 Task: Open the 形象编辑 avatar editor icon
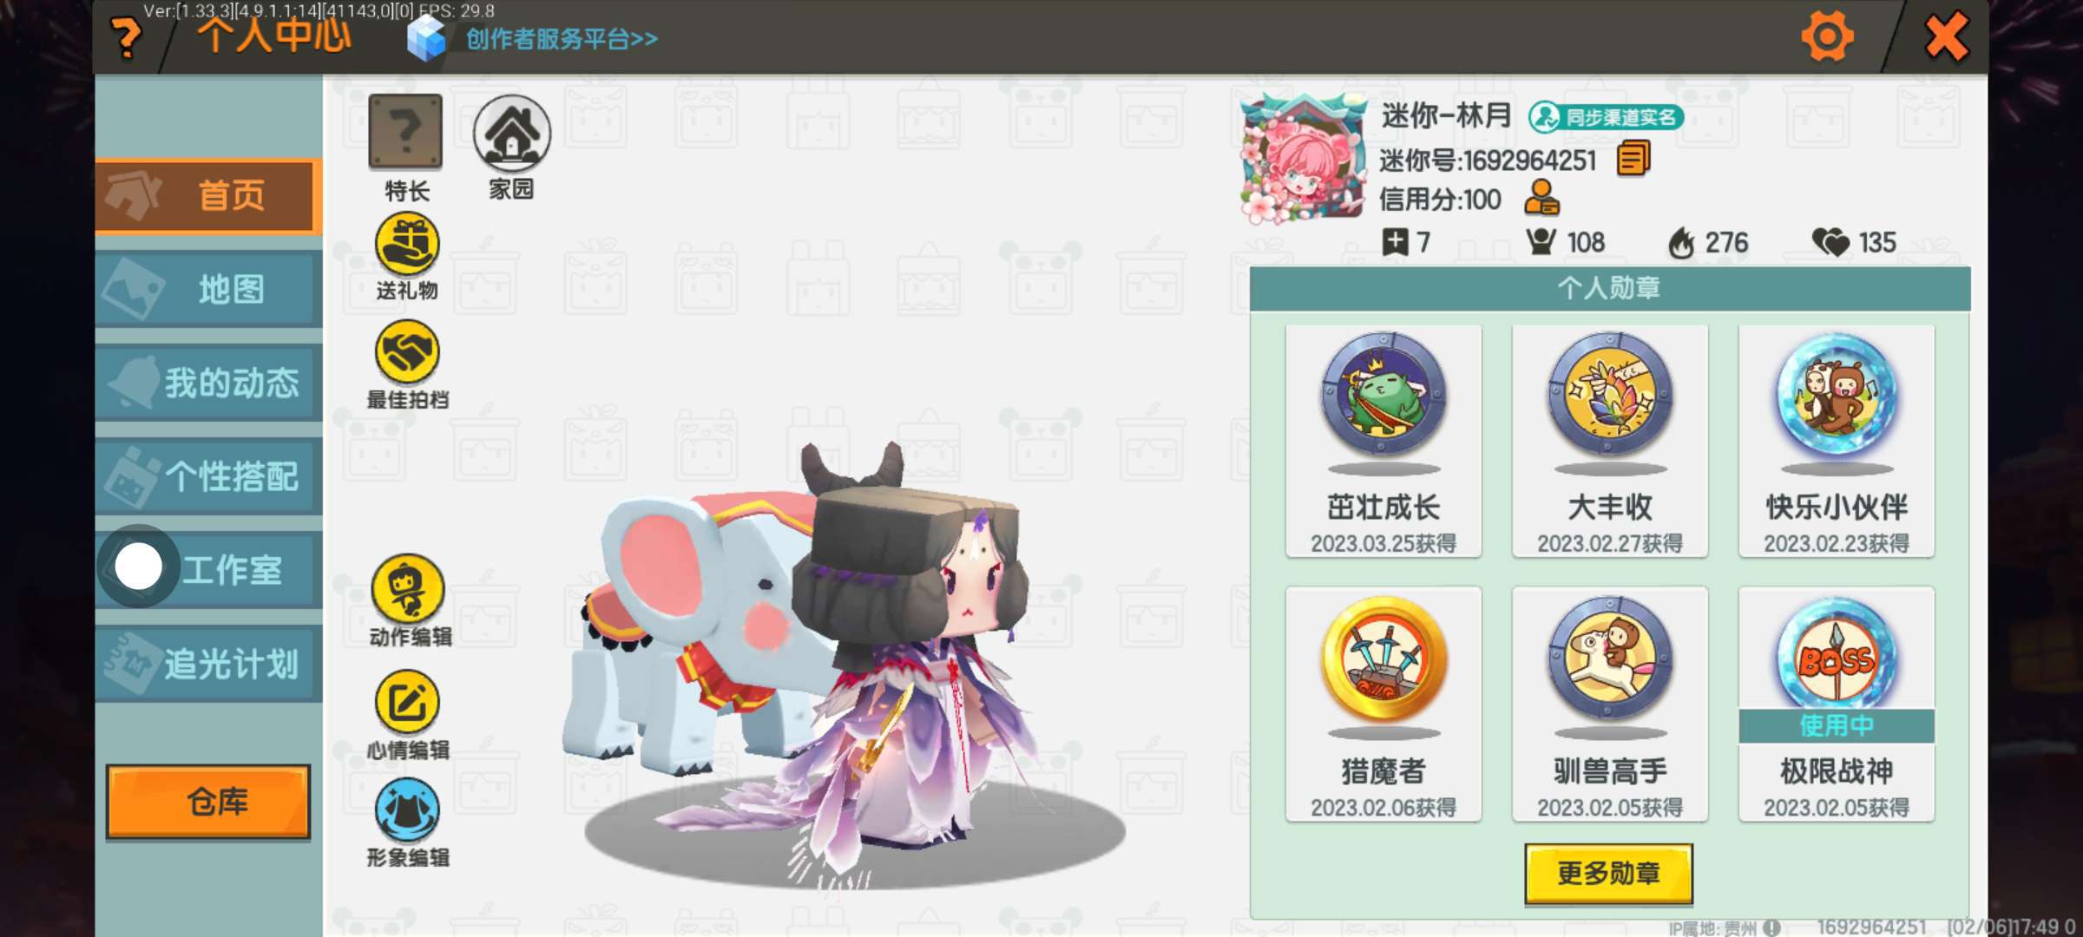coord(407,810)
